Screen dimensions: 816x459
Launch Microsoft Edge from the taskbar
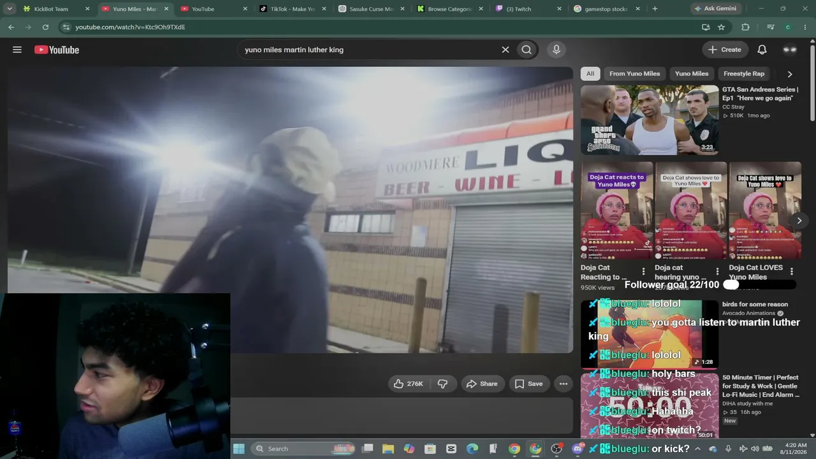[472, 449]
